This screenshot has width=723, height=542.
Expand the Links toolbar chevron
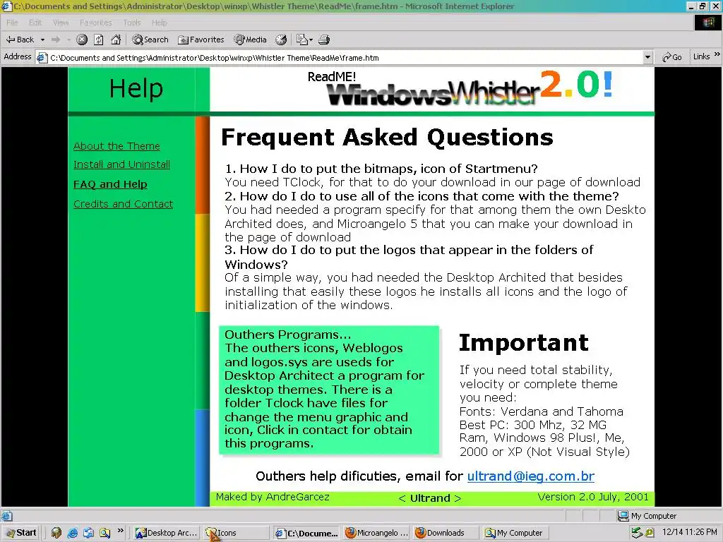(x=717, y=55)
